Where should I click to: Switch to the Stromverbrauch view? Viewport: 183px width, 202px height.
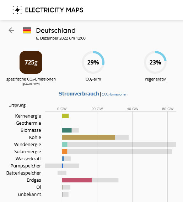tap(79, 94)
